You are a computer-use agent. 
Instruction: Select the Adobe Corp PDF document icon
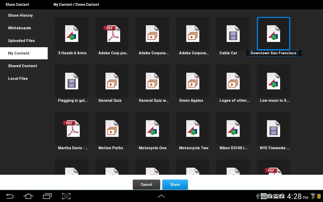tap(112, 34)
